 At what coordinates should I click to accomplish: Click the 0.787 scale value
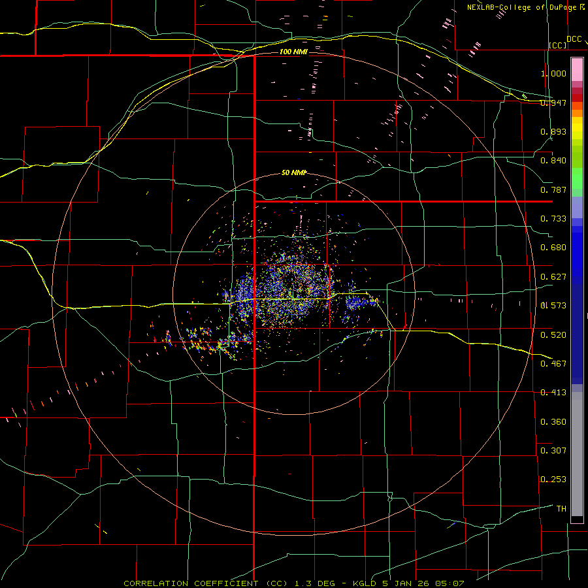(553, 189)
